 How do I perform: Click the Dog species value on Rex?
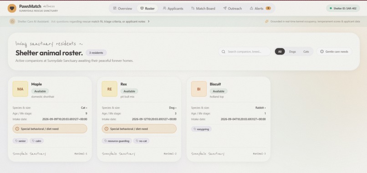coord(173,108)
